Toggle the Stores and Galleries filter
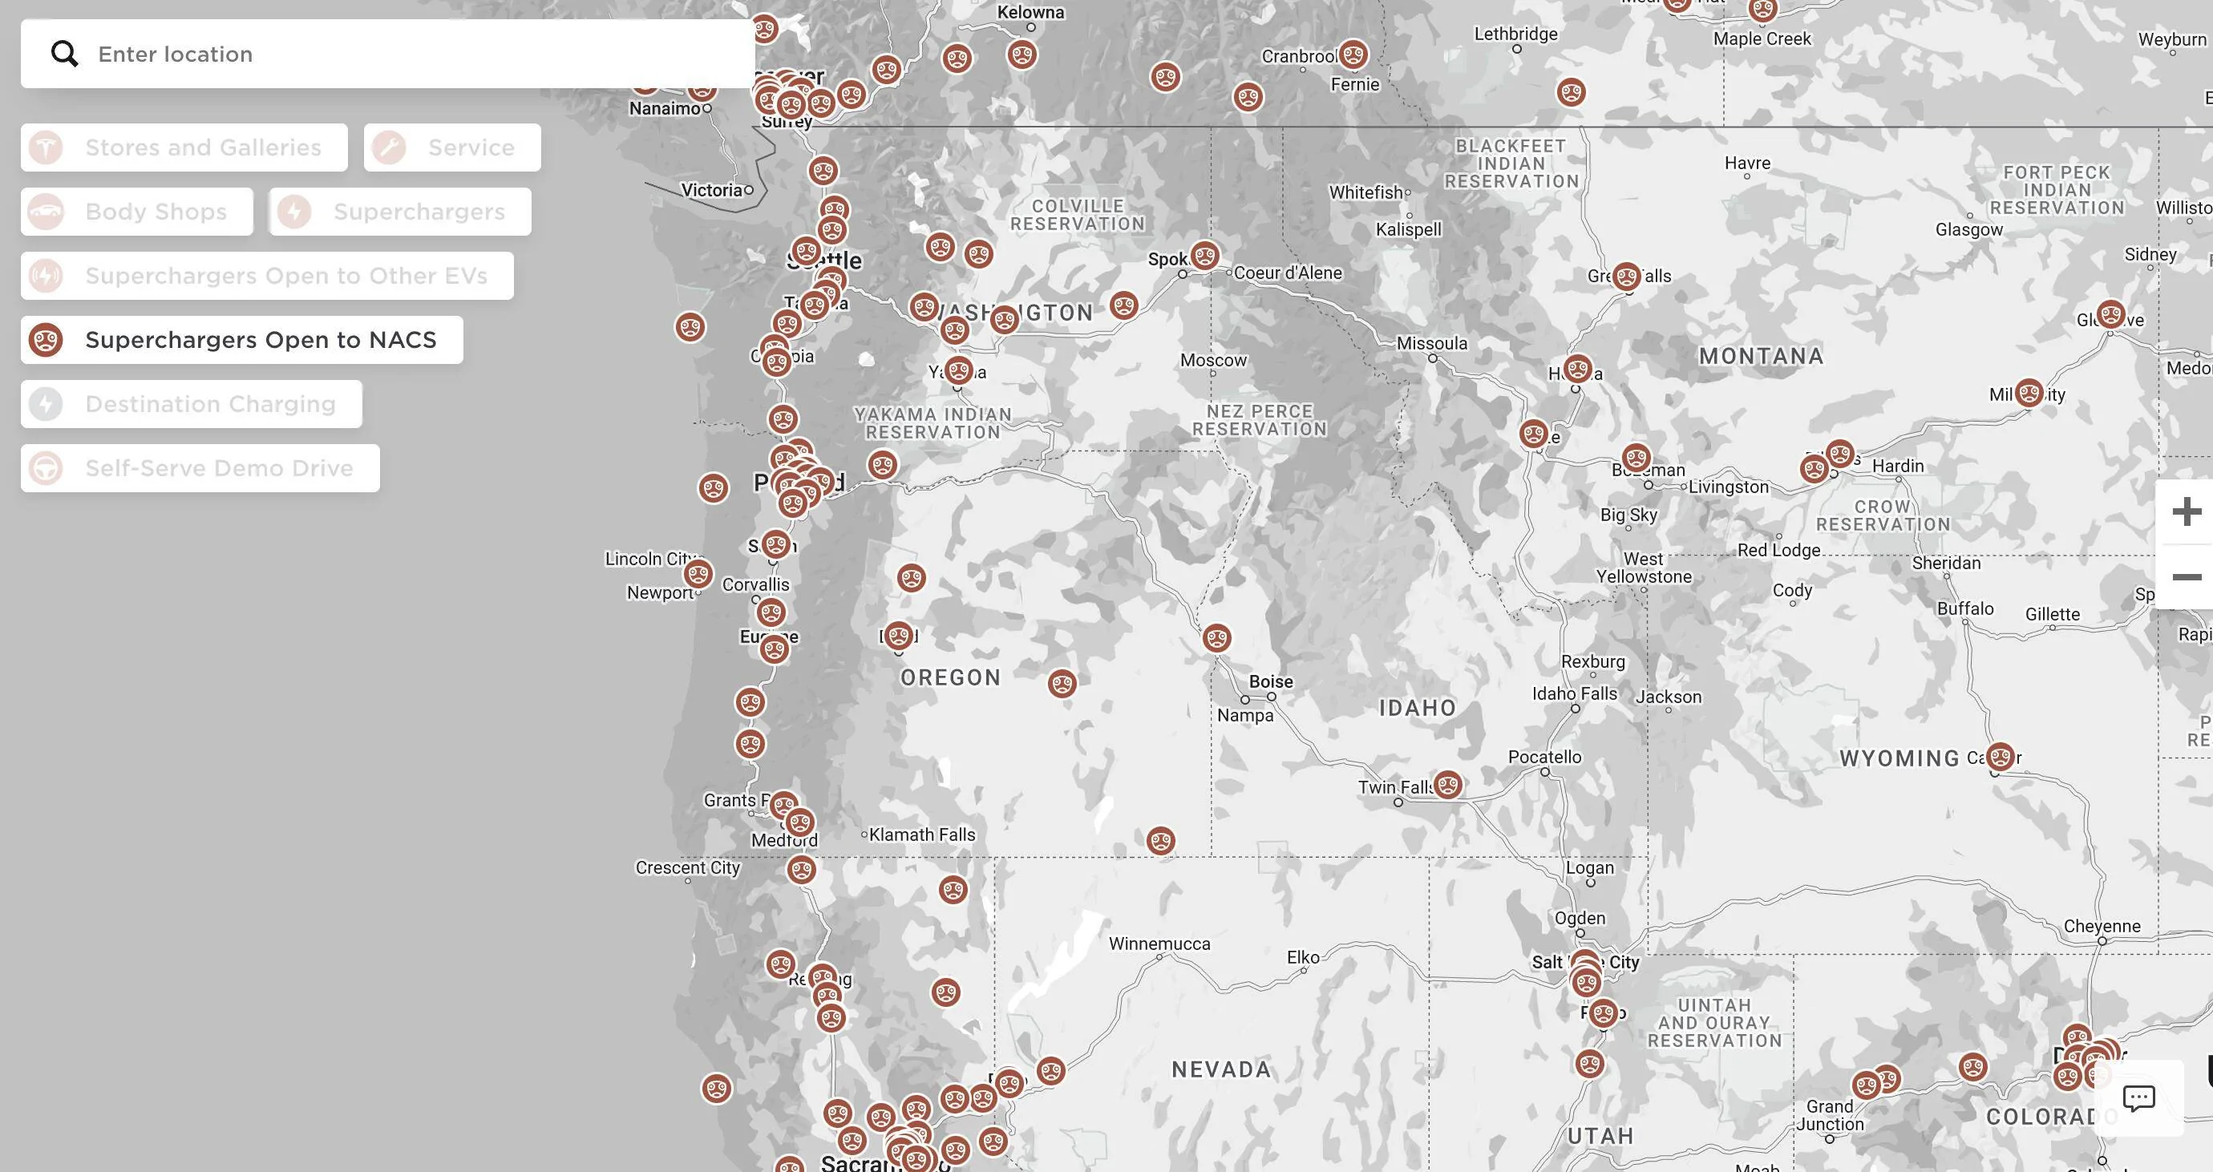Screen dimensions: 2213x1172 tap(184, 148)
